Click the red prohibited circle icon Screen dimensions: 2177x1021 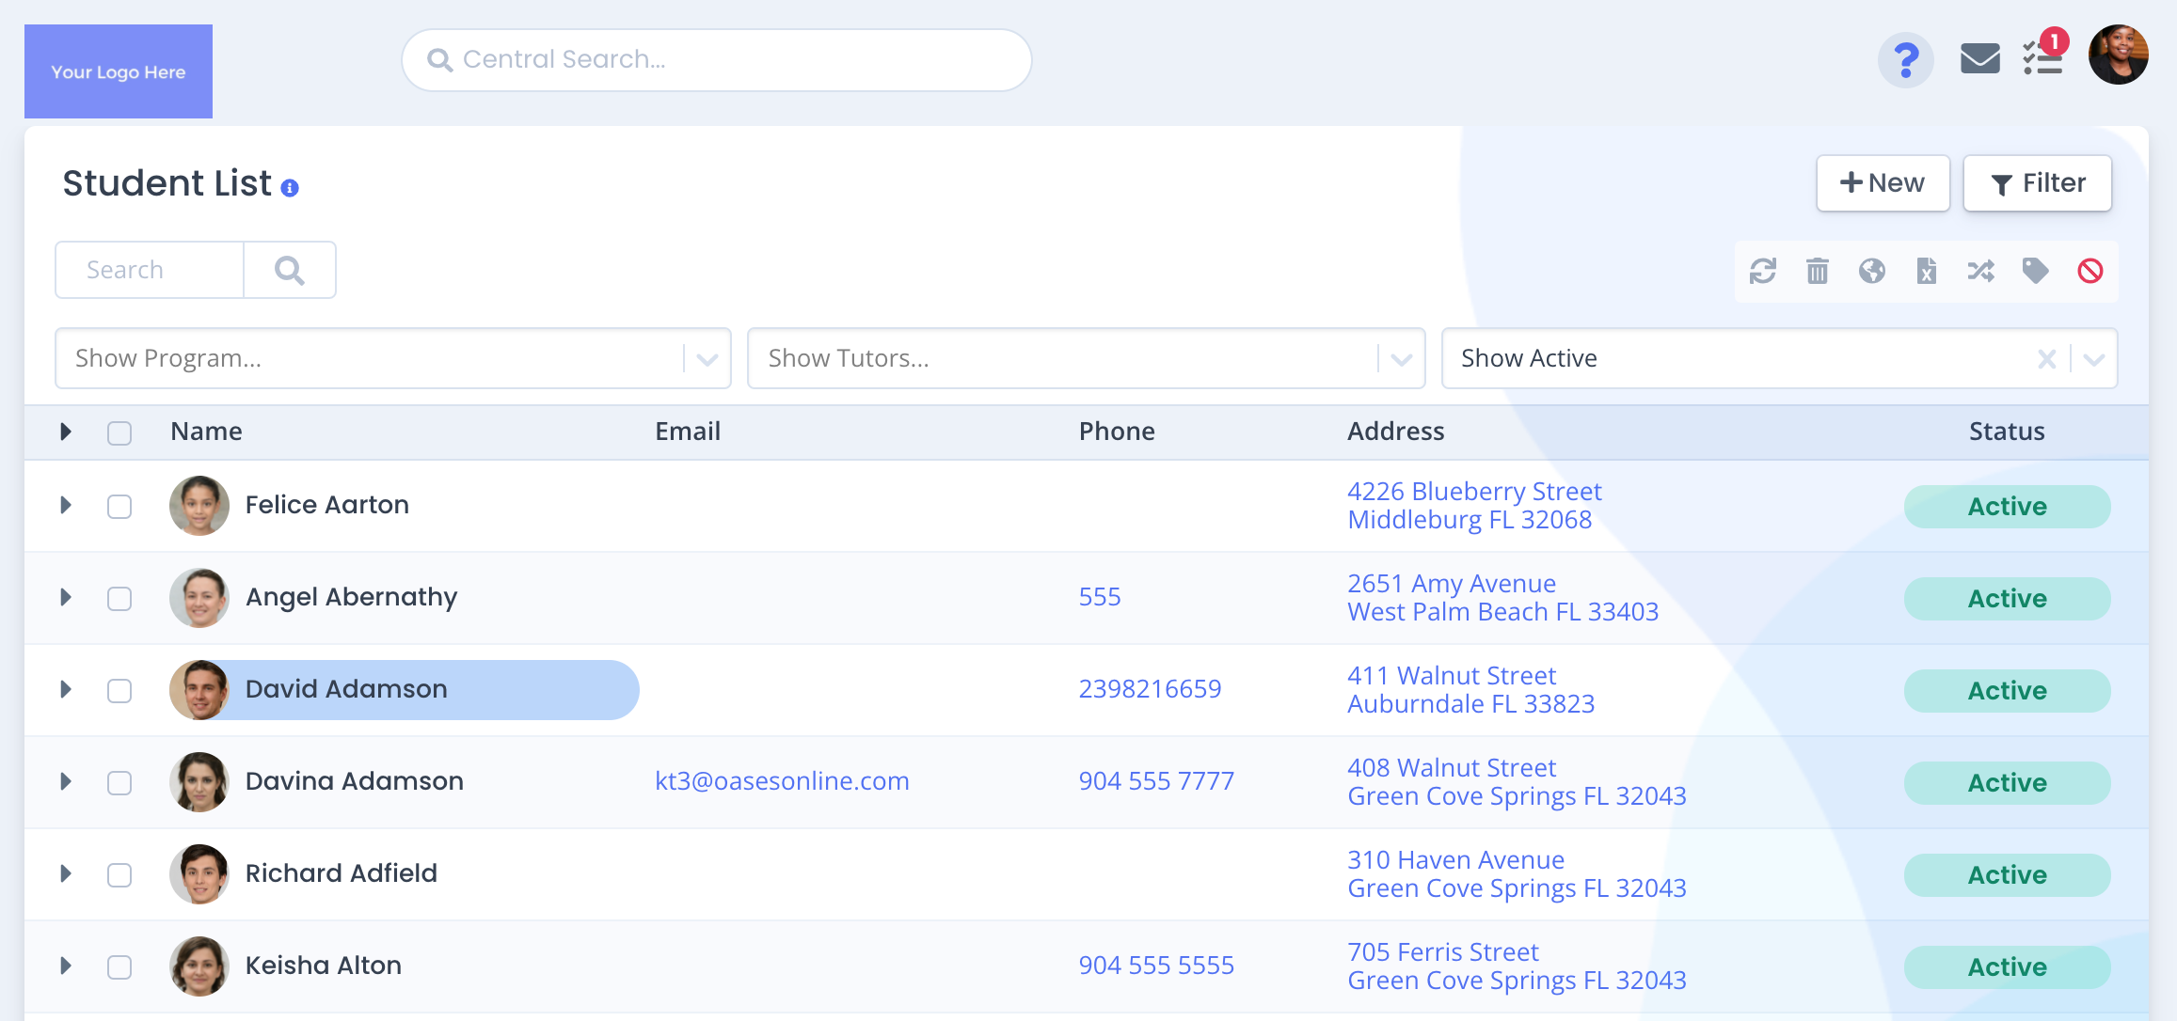pos(2090,272)
